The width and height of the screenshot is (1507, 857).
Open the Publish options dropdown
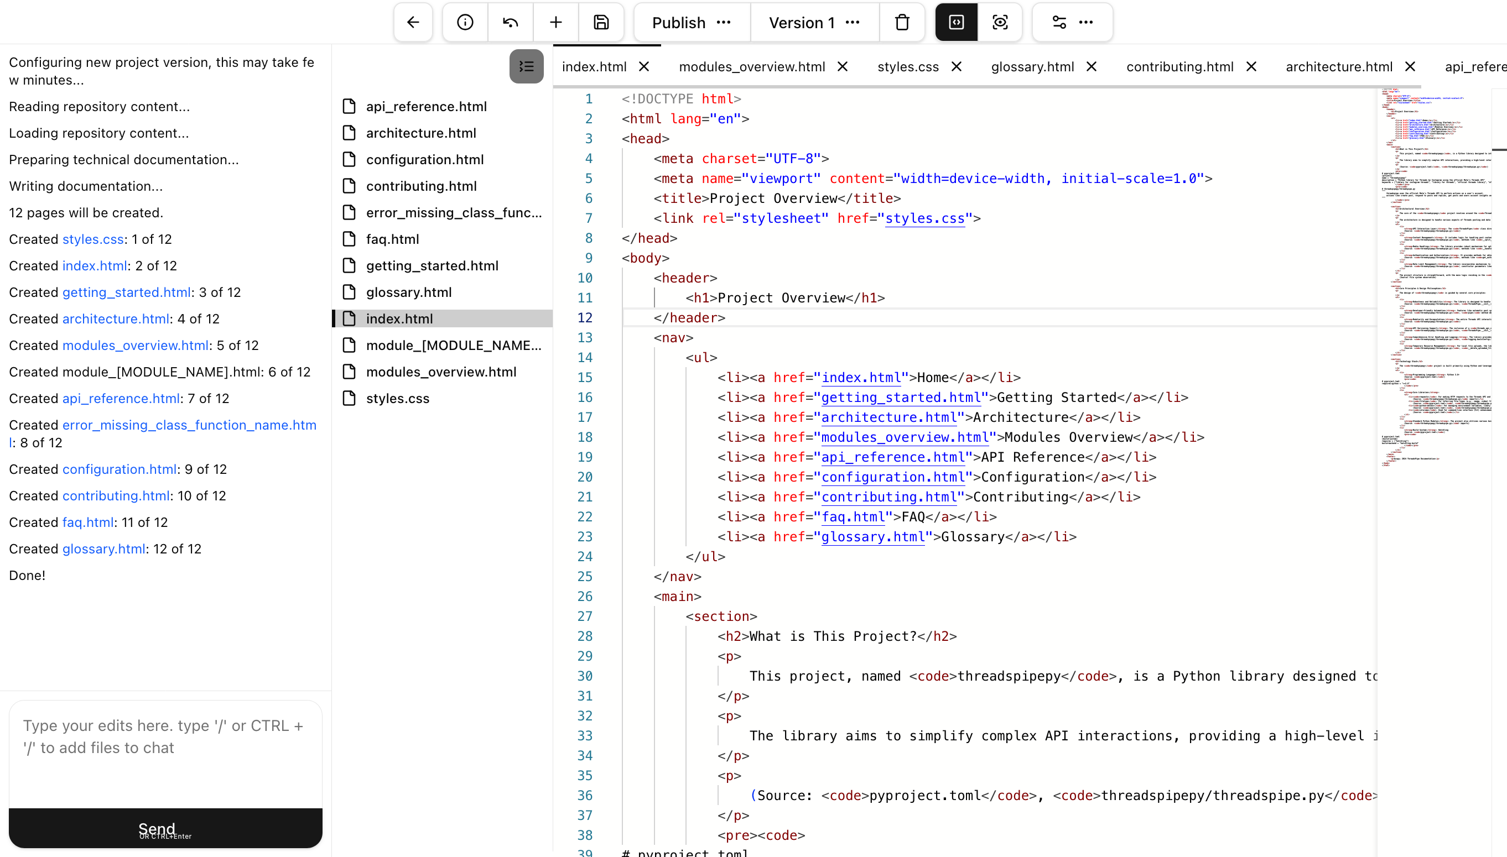(x=723, y=22)
